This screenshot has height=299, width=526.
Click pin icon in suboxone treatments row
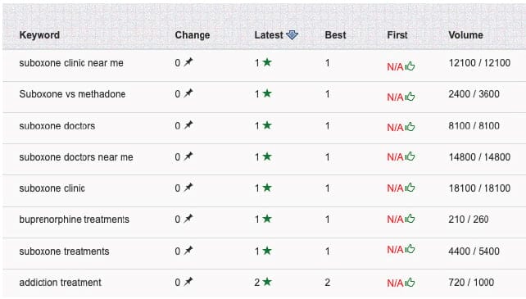click(188, 251)
